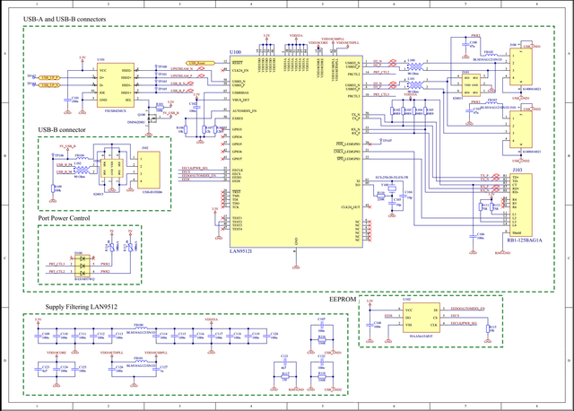Viewport: 574px width, 411px height.
Task: Click the 'UPSTREAM_N' net label
Action: 181,69
